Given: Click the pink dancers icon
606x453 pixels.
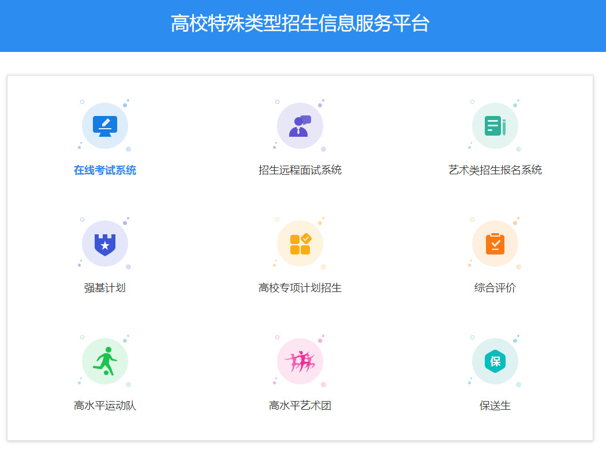Looking at the screenshot, I should point(300,361).
